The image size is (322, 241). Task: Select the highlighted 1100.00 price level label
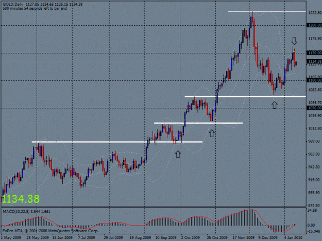(314, 80)
